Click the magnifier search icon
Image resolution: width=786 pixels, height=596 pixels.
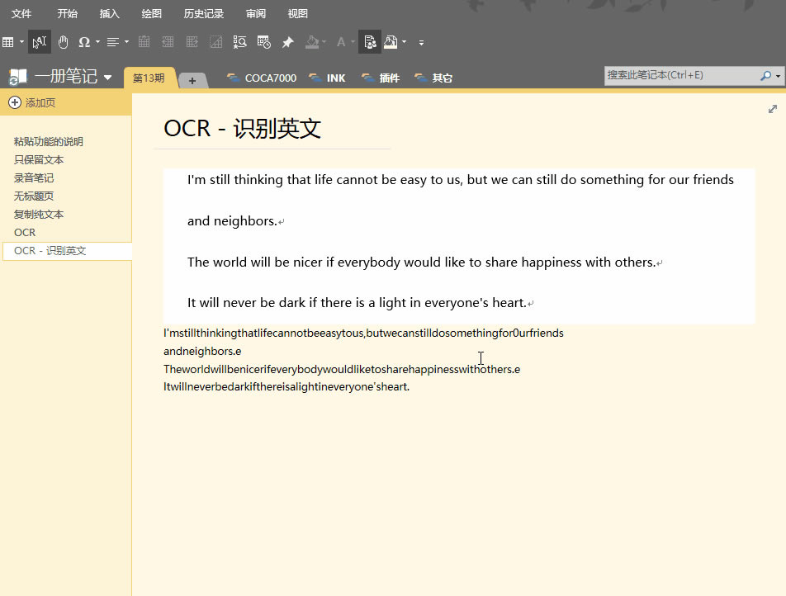(x=765, y=75)
